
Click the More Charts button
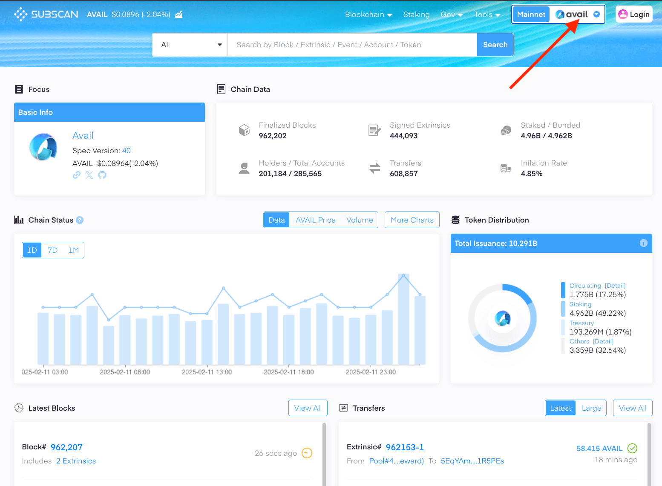(412, 220)
